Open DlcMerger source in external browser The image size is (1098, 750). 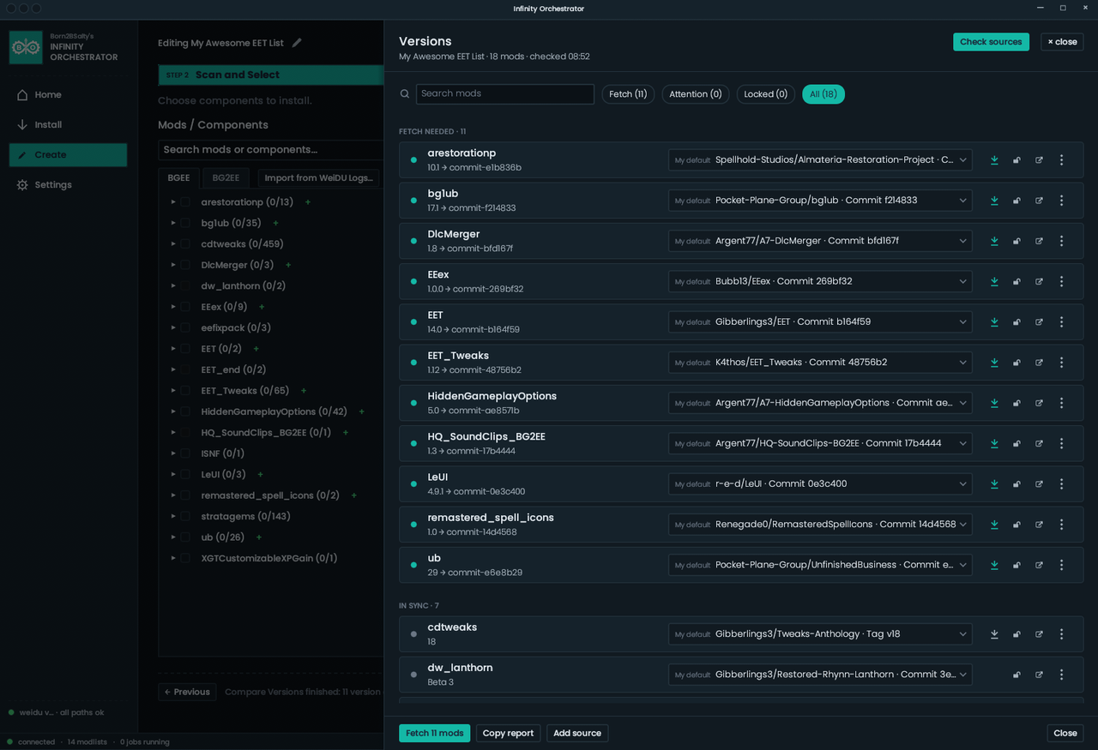click(x=1039, y=241)
